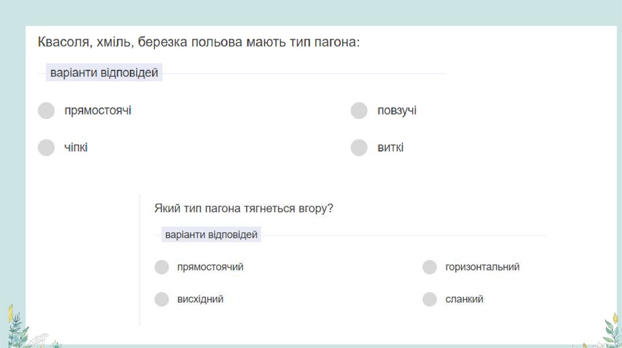
Task: Mark the 'прямостоячий' radio button
Action: coord(162,267)
